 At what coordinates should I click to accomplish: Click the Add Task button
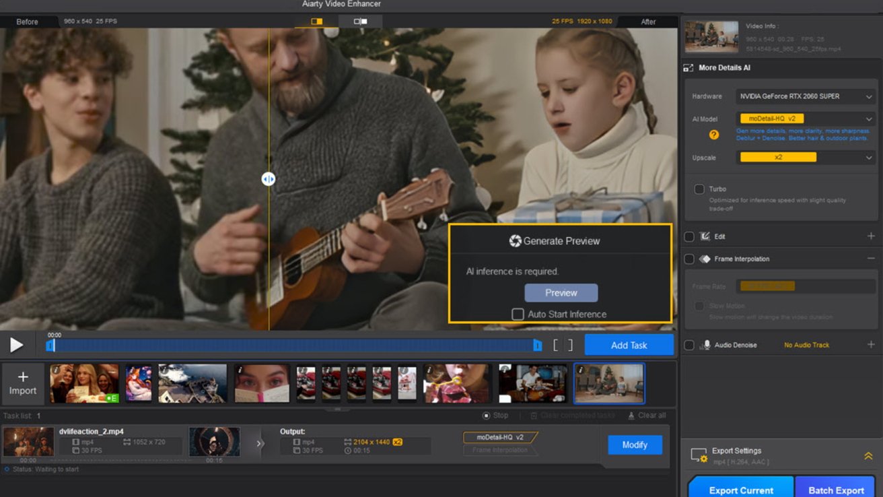pyautogui.click(x=629, y=345)
